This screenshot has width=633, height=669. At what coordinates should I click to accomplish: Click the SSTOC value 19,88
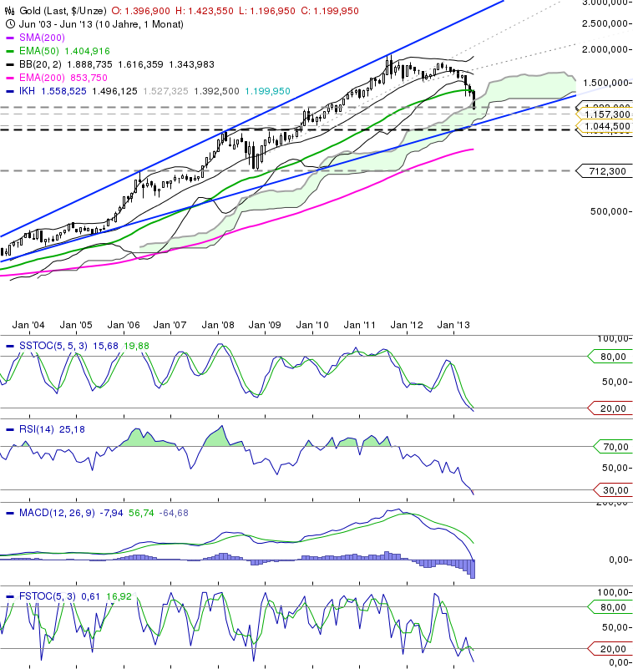click(x=136, y=346)
